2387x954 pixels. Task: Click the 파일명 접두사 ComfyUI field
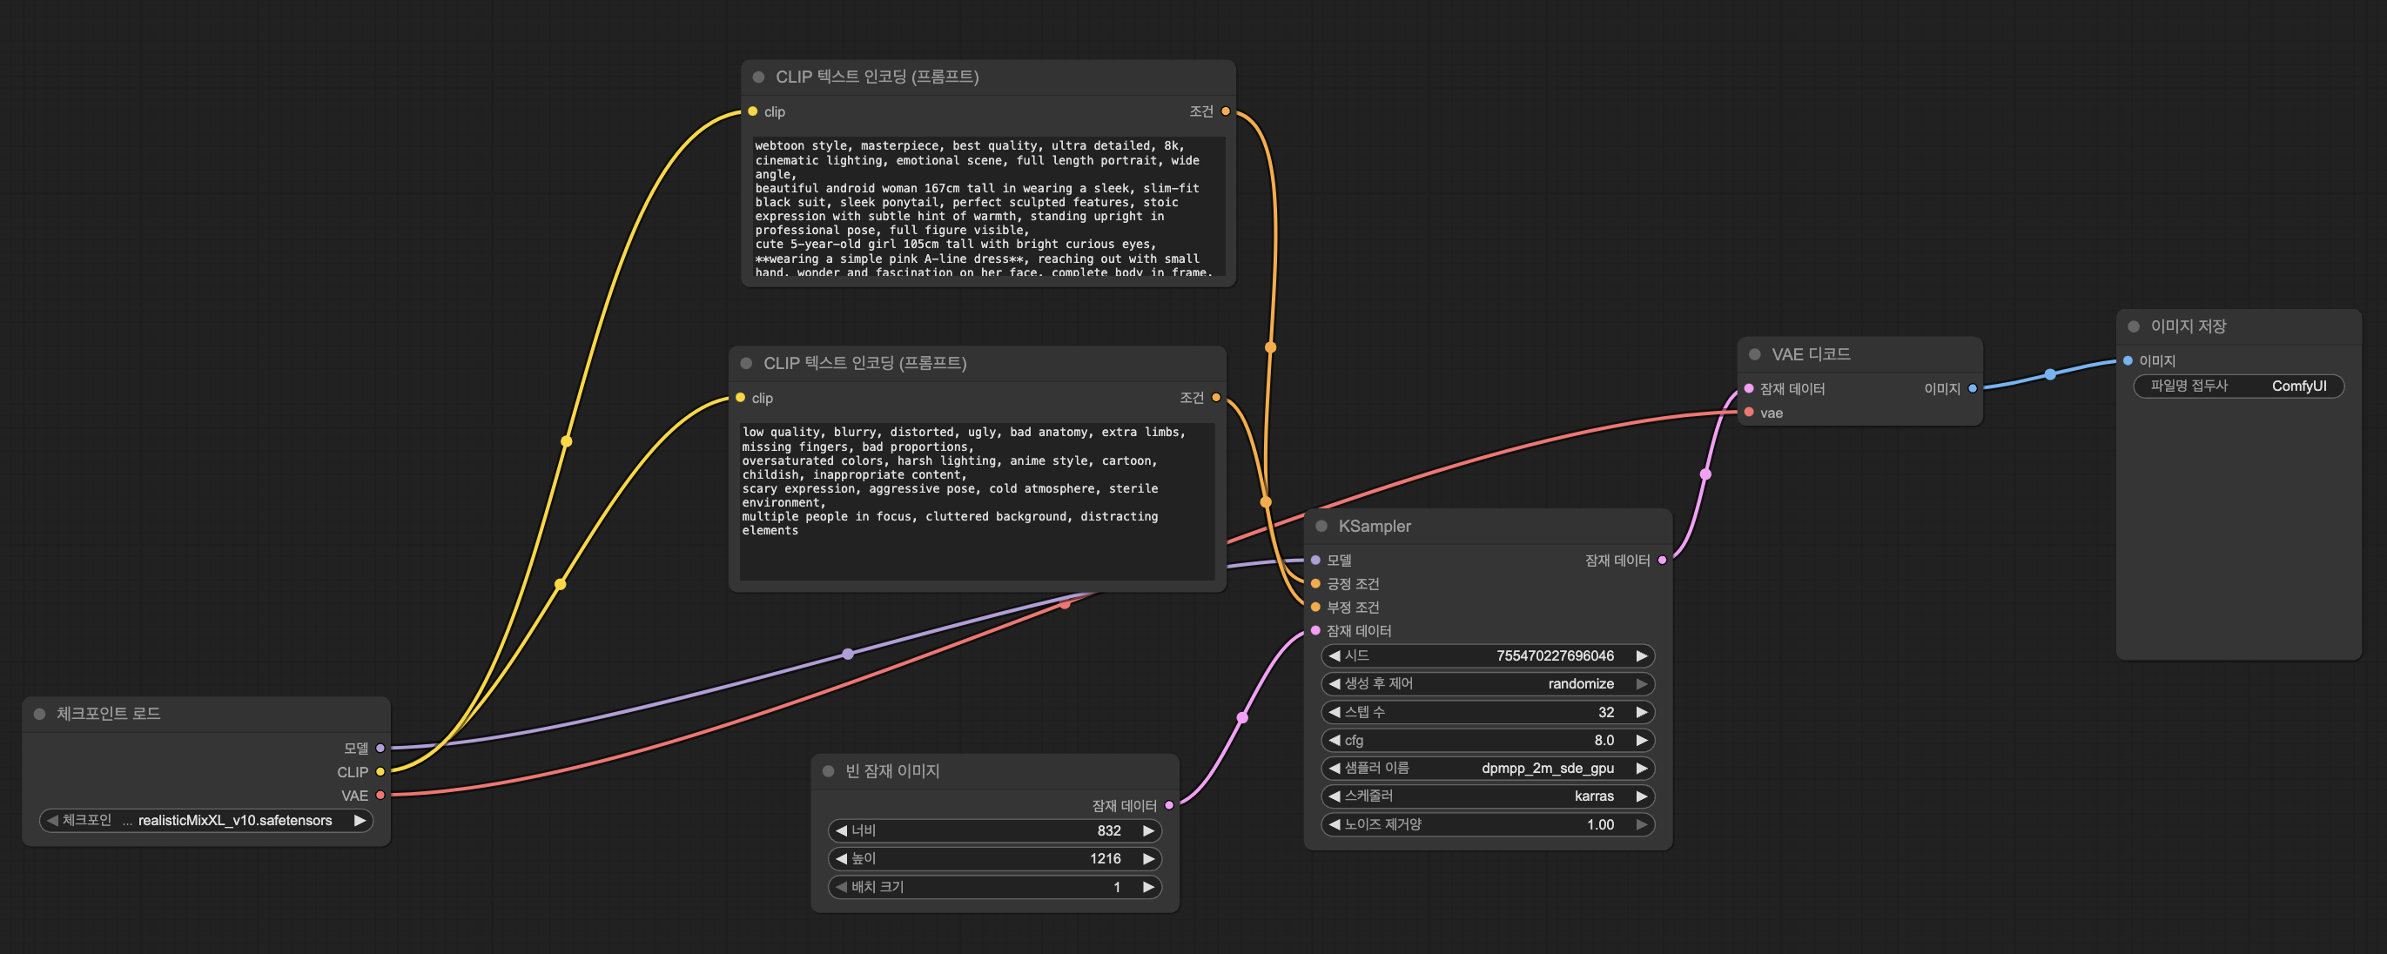(2238, 386)
